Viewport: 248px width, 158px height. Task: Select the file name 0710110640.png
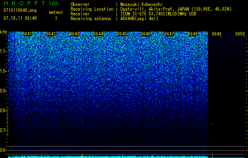click(x=20, y=11)
